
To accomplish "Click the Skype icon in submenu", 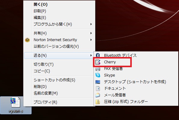I will point(98,75).
